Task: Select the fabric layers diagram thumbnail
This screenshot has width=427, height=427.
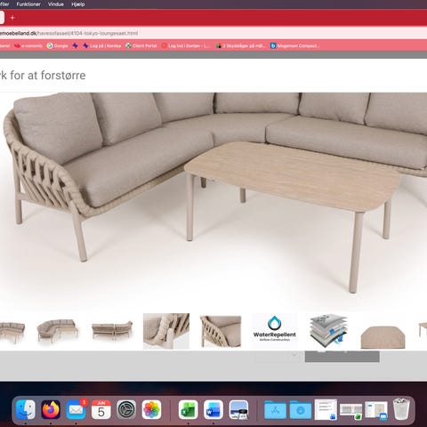Action: [328, 331]
